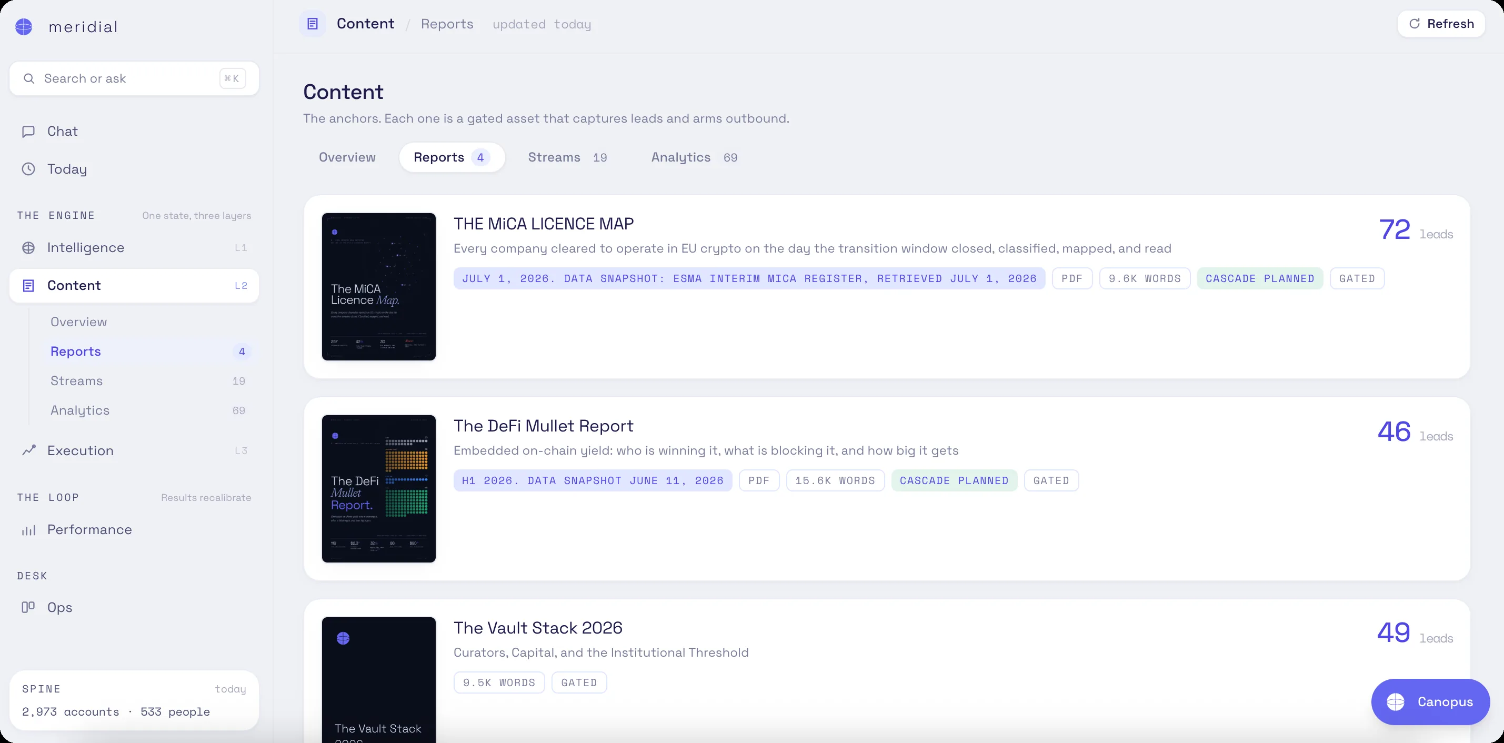Click the 'updated today' header label
The width and height of the screenshot is (1504, 743).
(x=542, y=24)
